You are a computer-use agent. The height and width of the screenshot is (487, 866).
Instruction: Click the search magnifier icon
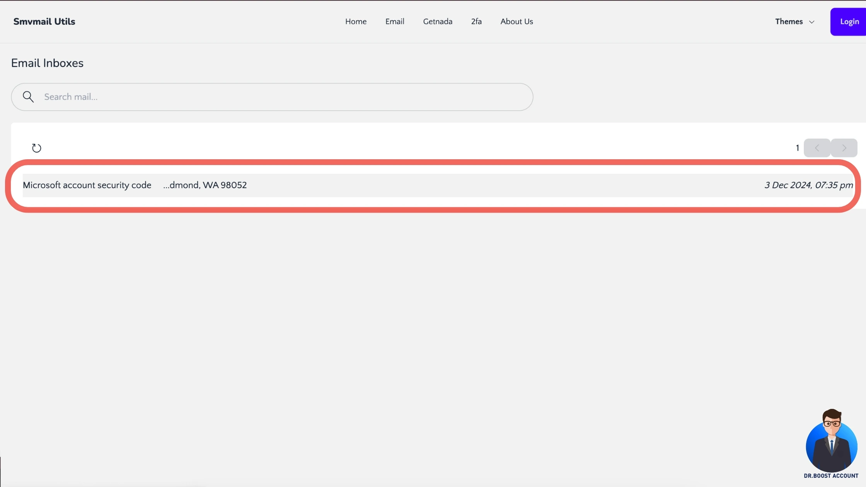(28, 97)
